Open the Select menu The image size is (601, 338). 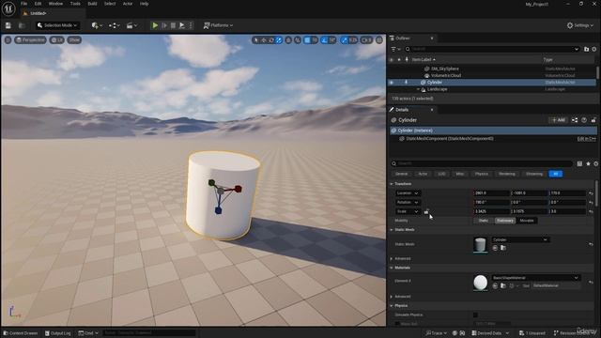[110, 4]
